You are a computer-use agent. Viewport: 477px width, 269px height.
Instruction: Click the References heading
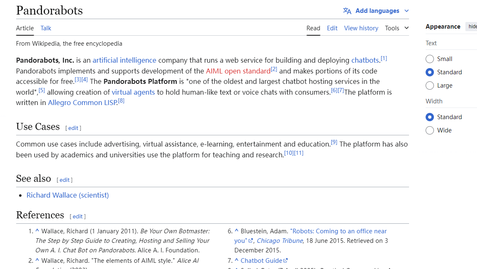tap(40, 215)
